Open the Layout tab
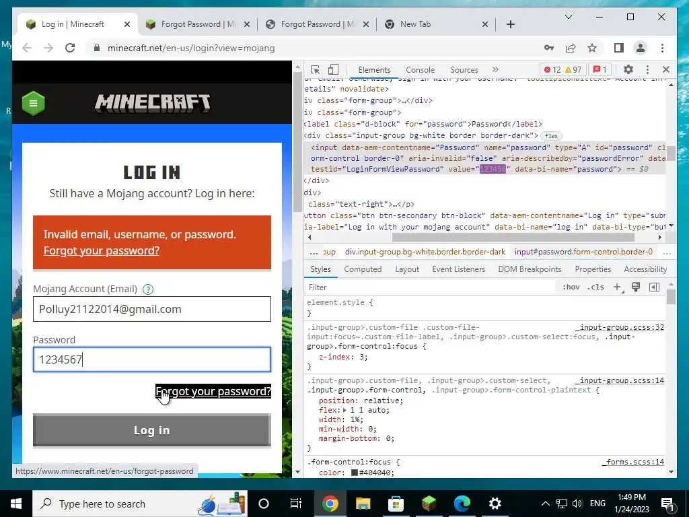689x517 pixels. (407, 269)
